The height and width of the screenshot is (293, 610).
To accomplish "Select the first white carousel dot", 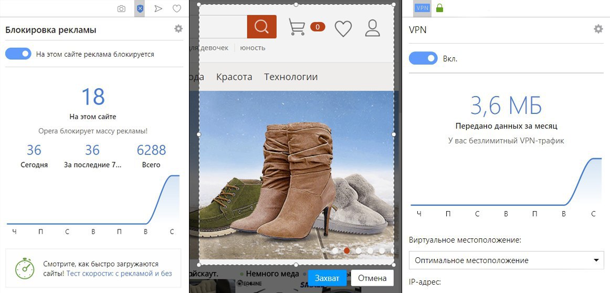I will (335, 250).
